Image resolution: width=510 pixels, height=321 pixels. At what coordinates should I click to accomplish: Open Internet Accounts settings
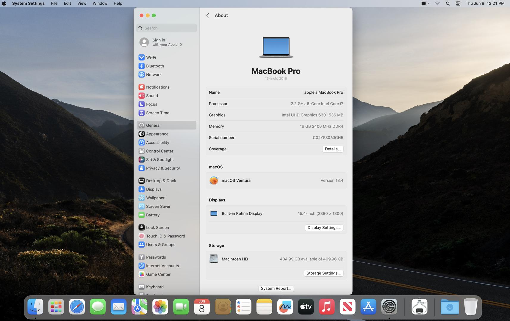166,266
